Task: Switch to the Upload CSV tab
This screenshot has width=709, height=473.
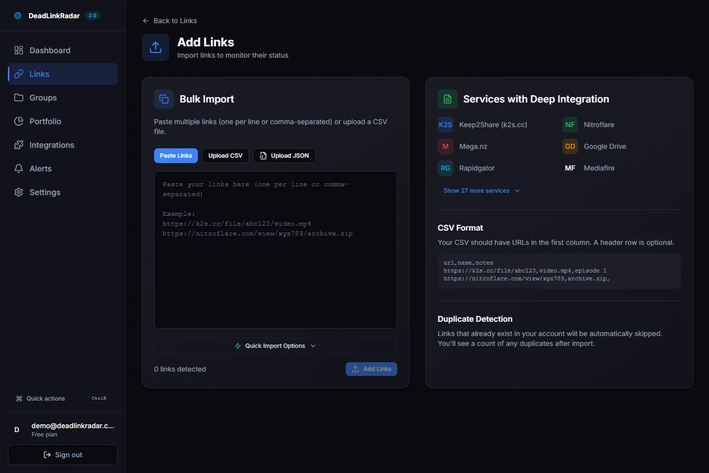Action: 225,156
